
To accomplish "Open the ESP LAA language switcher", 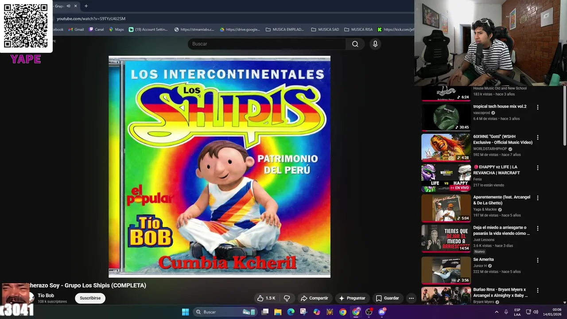I will 517,312.
